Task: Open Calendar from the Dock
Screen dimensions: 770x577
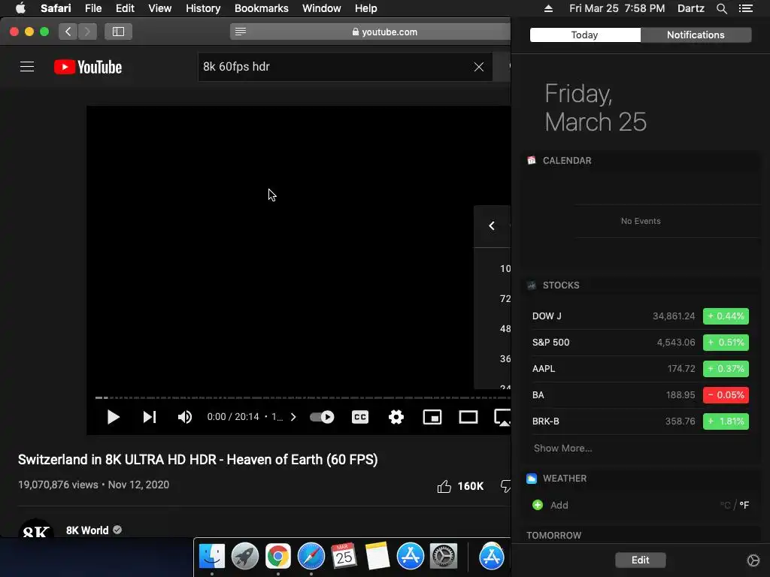Action: coord(344,556)
